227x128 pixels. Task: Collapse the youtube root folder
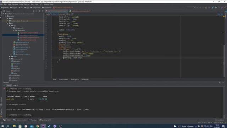pyautogui.click(x=4, y=14)
